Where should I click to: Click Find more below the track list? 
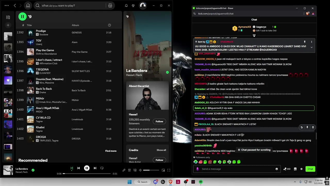pos(111,151)
